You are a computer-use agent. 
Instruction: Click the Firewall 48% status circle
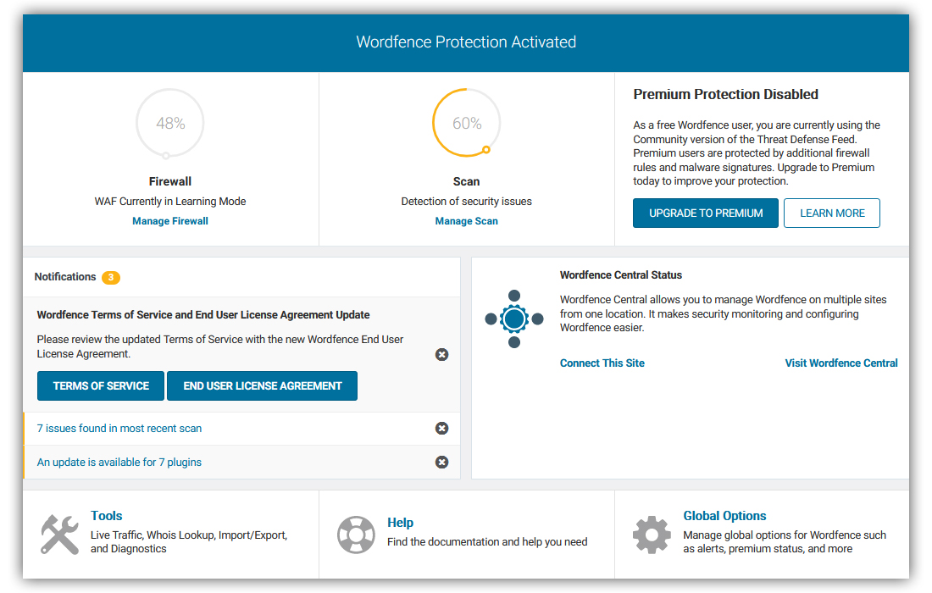tap(170, 123)
